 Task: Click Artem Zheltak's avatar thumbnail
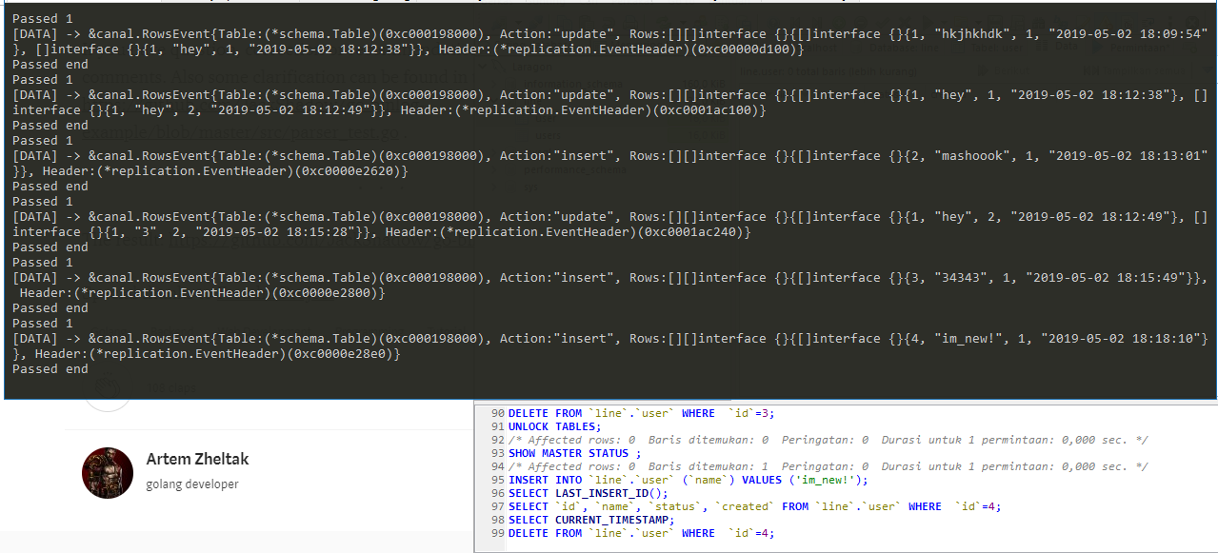[x=107, y=473]
